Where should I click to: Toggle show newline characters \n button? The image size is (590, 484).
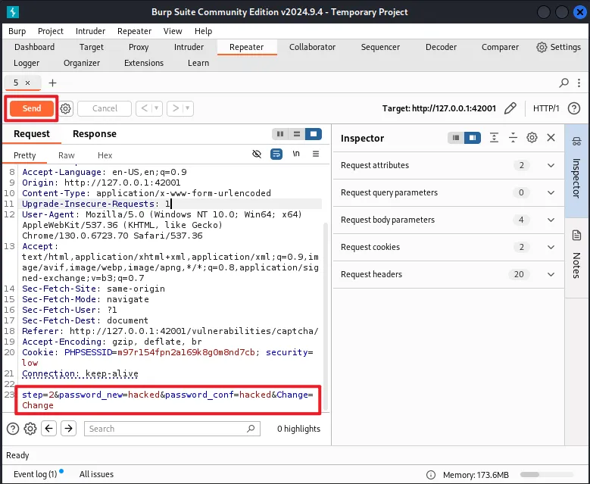coord(296,154)
